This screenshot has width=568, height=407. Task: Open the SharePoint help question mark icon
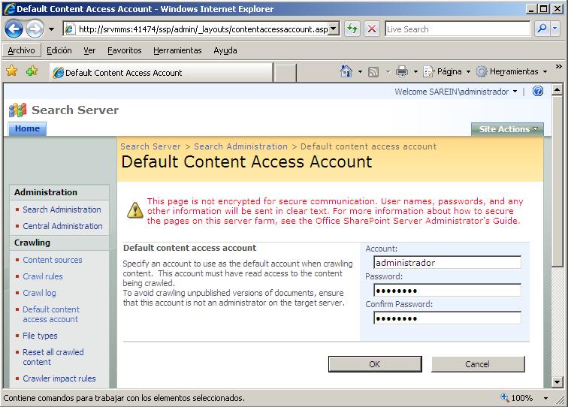537,92
